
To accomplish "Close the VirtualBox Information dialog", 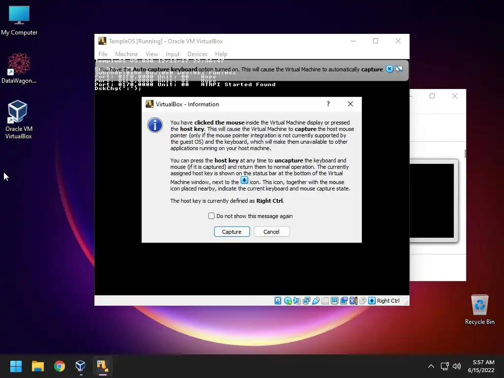I will click(350, 104).
